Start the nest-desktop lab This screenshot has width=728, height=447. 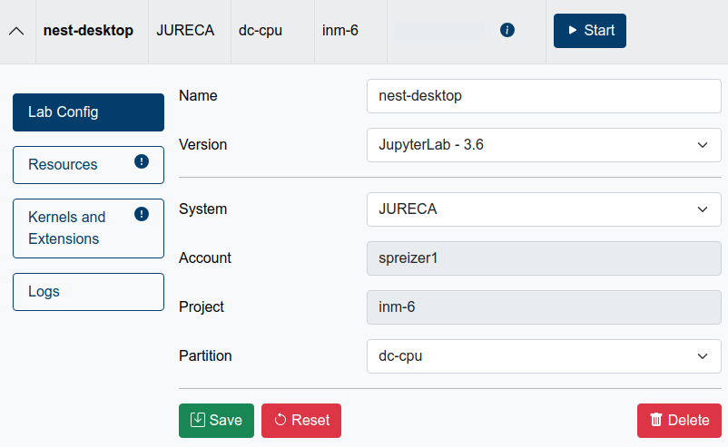pyautogui.click(x=590, y=31)
